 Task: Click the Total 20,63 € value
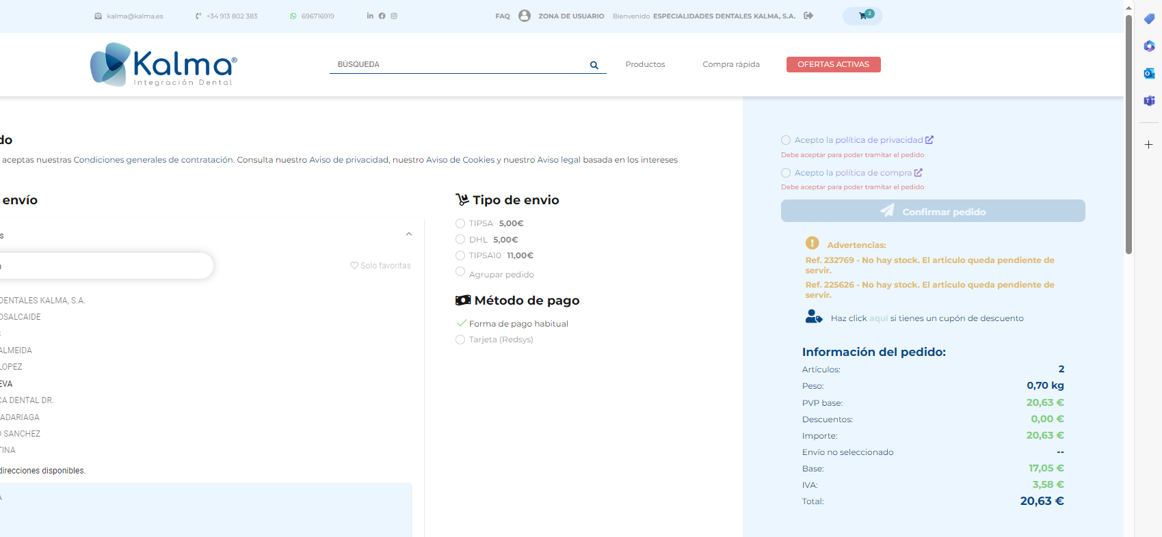1042,501
